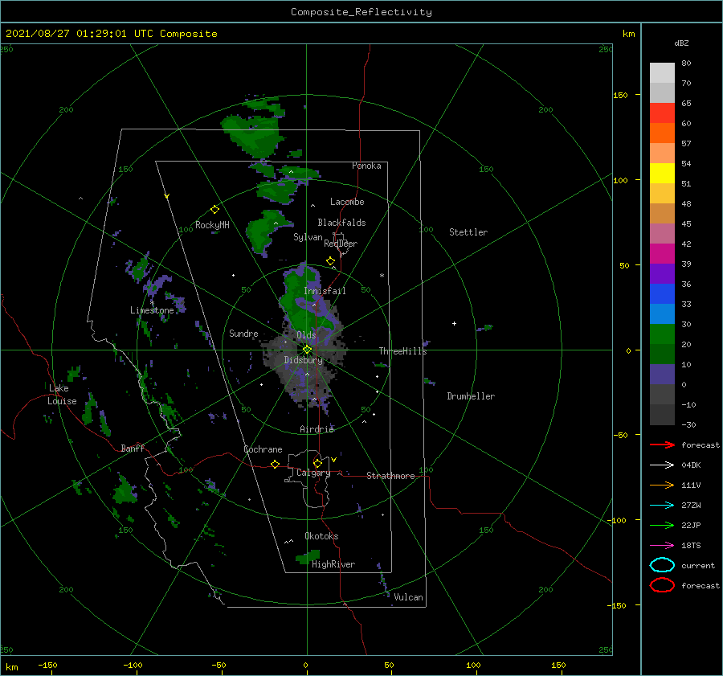The width and height of the screenshot is (723, 676).
Task: Pick the blue 36-33 dBZ swatch
Action: [x=662, y=294]
